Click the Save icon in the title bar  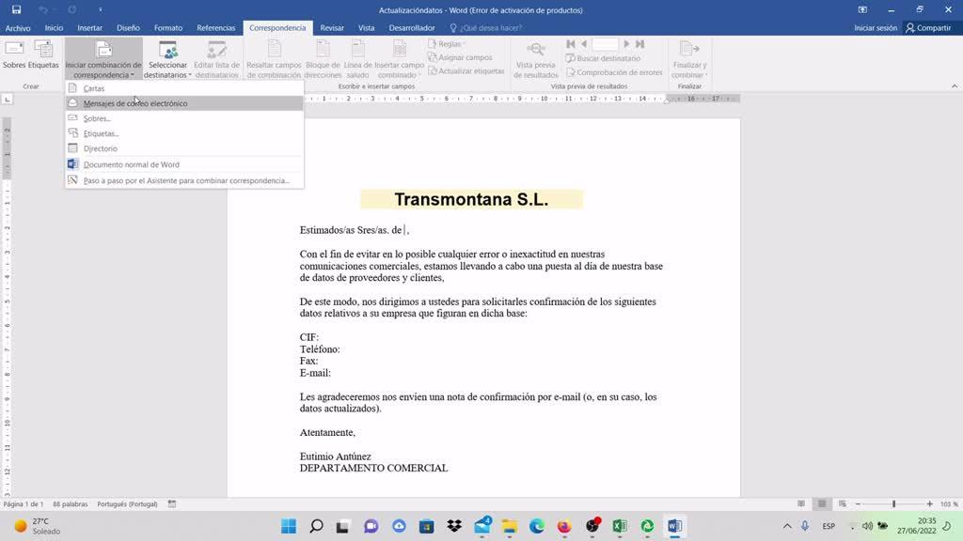pyautogui.click(x=17, y=9)
